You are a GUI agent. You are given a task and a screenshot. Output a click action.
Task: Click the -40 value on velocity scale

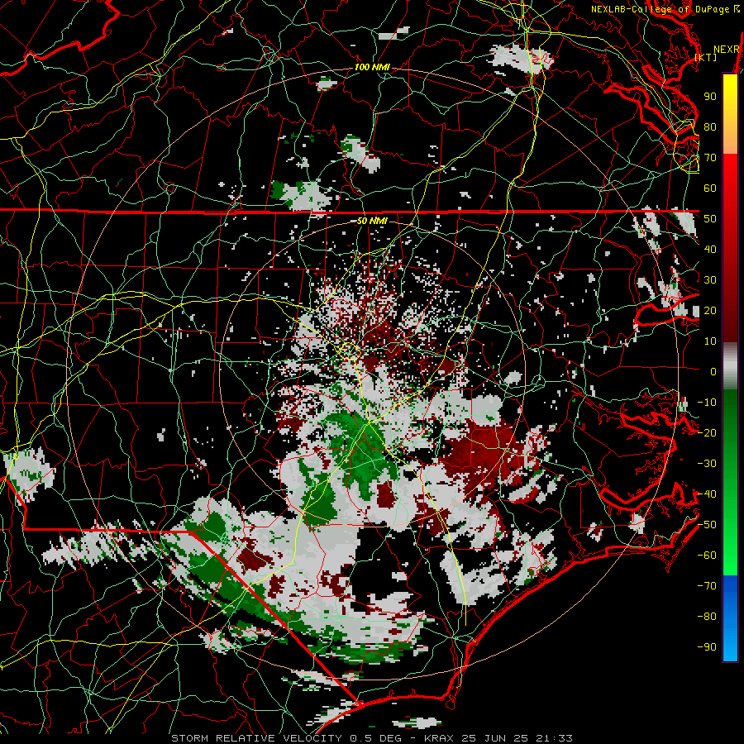pos(707,494)
